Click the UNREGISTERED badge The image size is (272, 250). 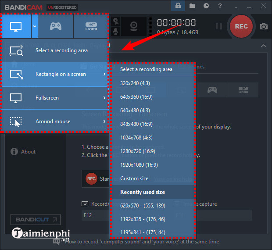coord(62,7)
